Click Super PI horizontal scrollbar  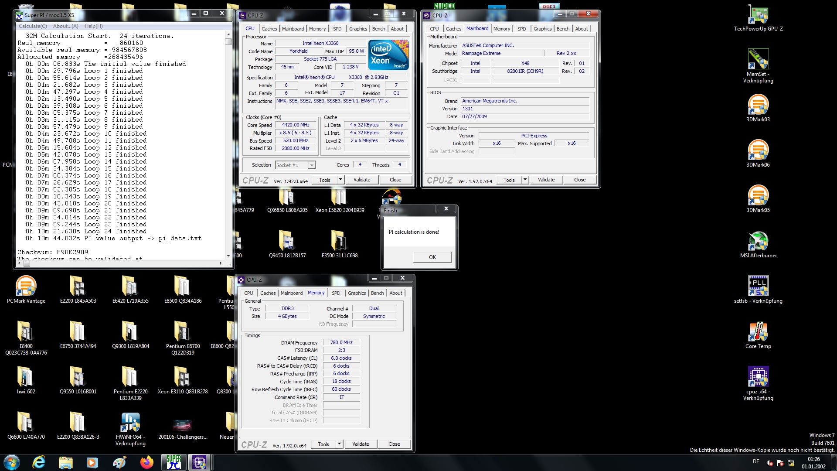click(x=120, y=263)
